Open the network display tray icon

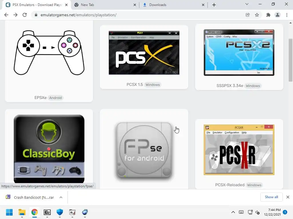pyautogui.click(x=250, y=212)
